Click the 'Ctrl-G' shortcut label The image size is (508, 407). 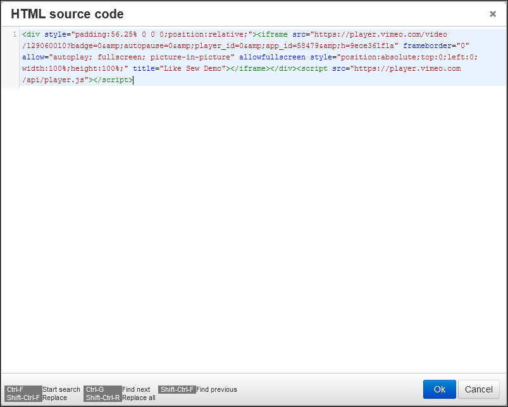(102, 389)
